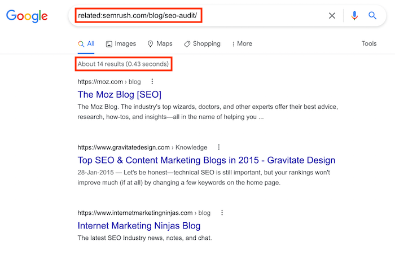This screenshot has height=255, width=395.
Task: Submit search with the magnifying glass icon
Action: tap(372, 16)
